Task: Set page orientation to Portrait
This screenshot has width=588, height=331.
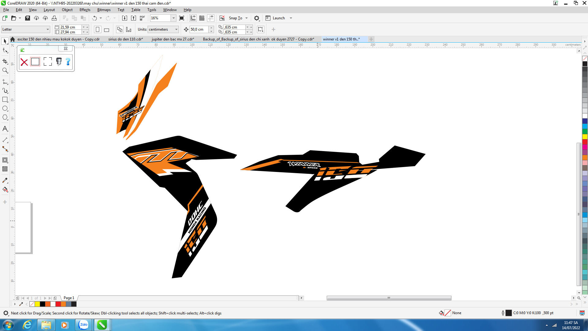Action: click(x=98, y=29)
